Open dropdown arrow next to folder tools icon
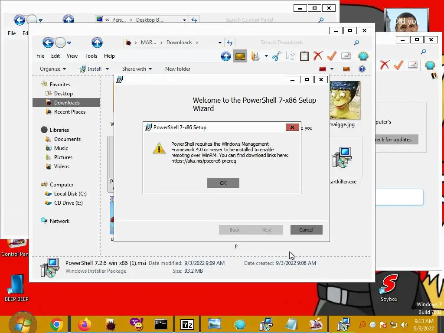Screen dimensions: 444x333 [x=266, y=56]
